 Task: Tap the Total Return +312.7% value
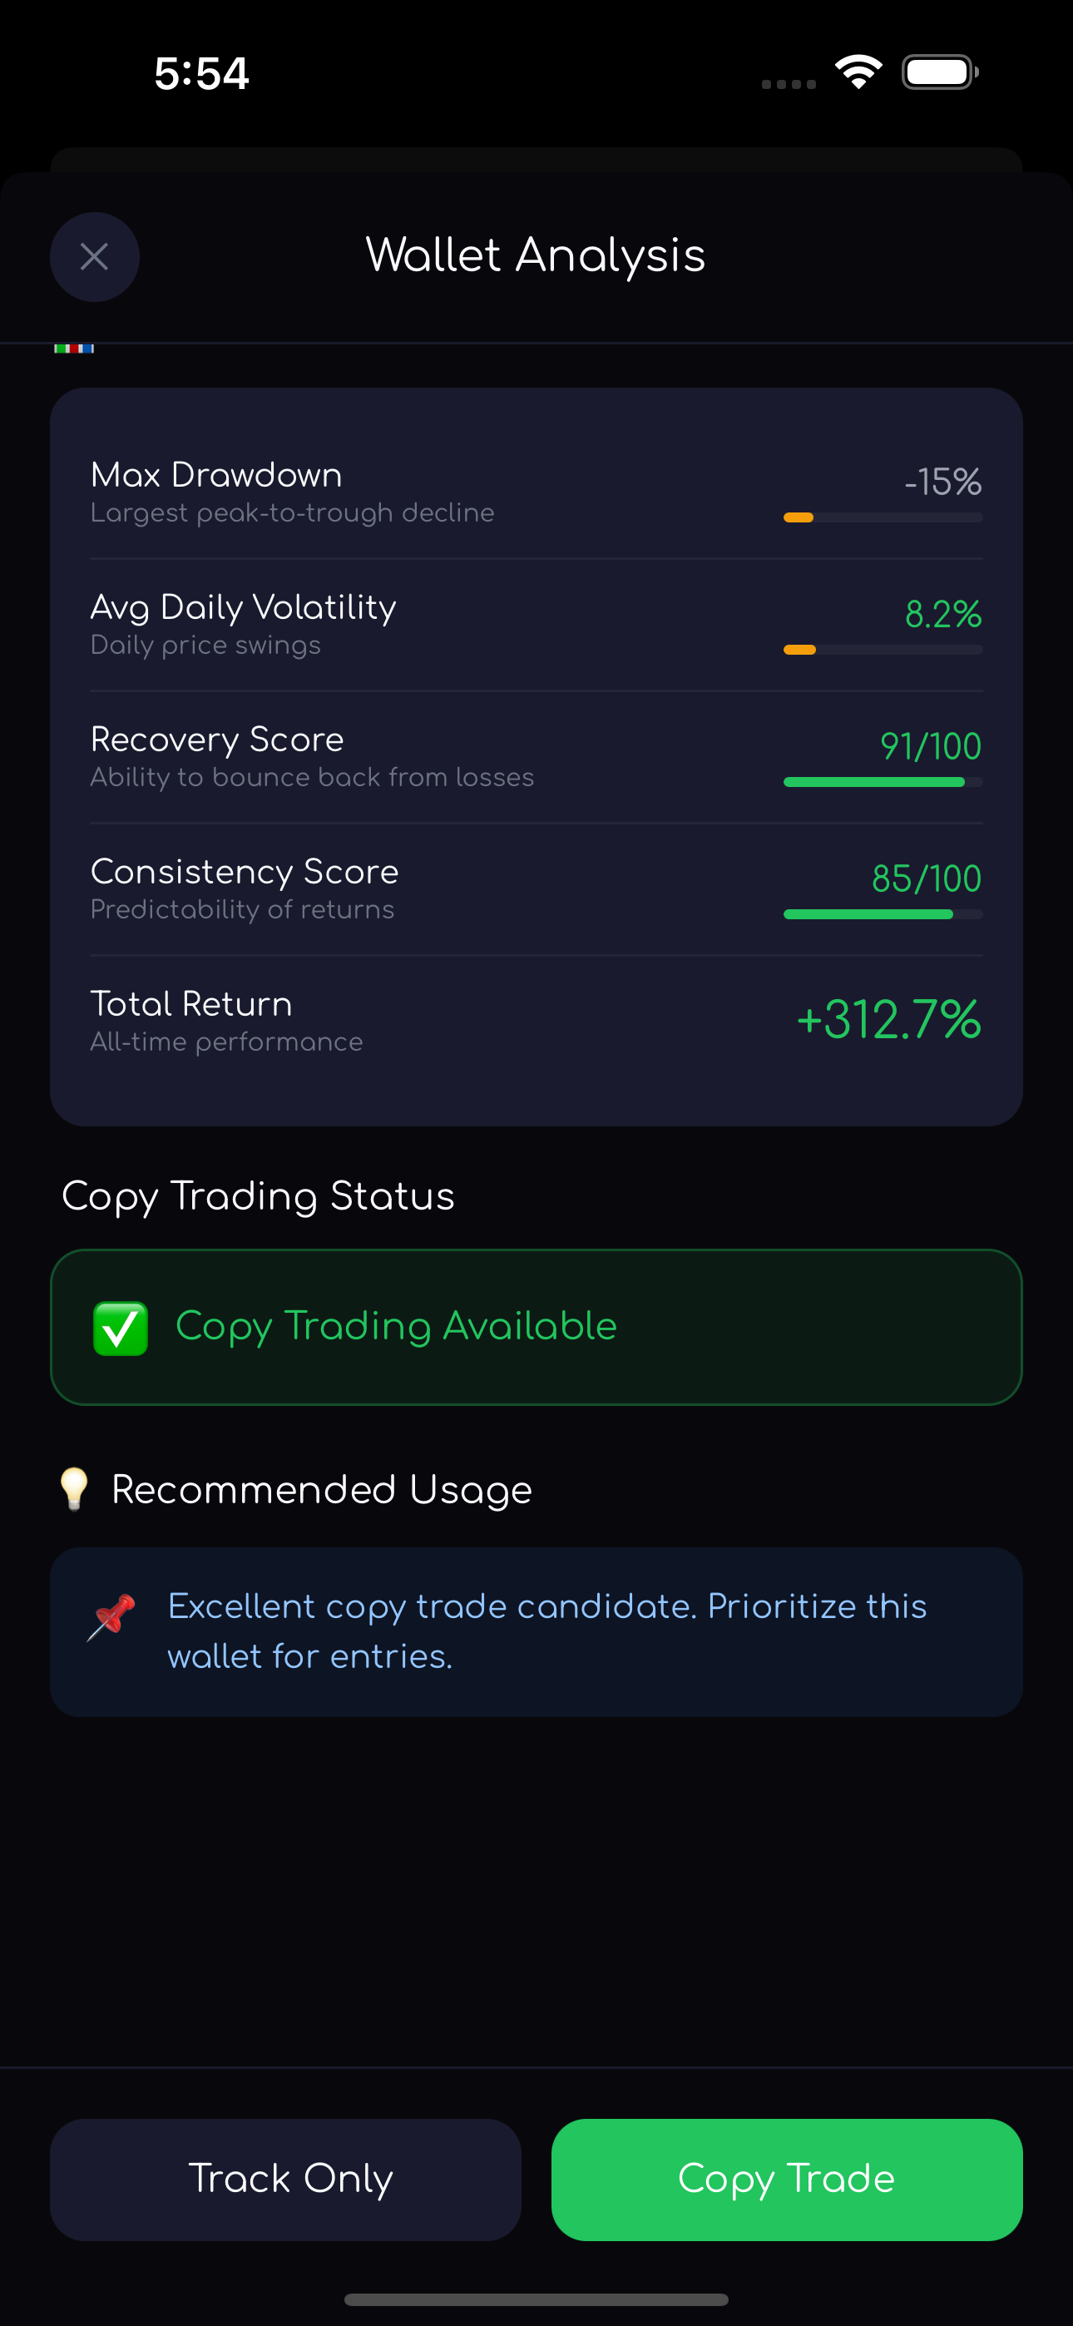click(888, 1019)
